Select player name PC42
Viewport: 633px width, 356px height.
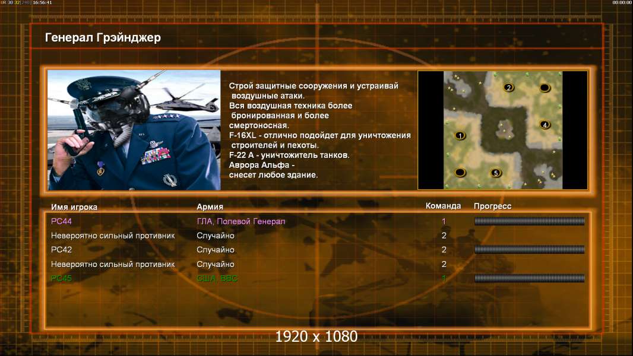click(x=61, y=250)
